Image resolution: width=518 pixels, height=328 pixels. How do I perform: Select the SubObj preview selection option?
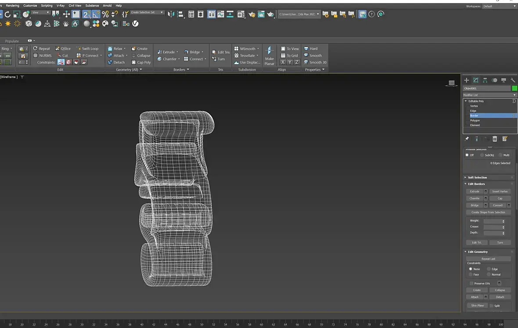pyautogui.click(x=482, y=155)
